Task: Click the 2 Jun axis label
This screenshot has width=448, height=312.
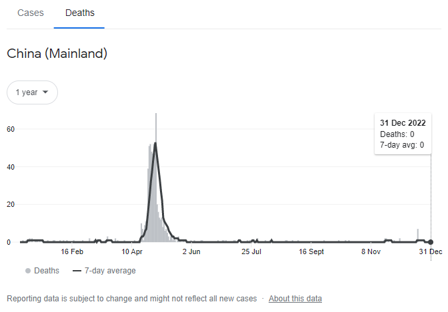Action: [191, 251]
